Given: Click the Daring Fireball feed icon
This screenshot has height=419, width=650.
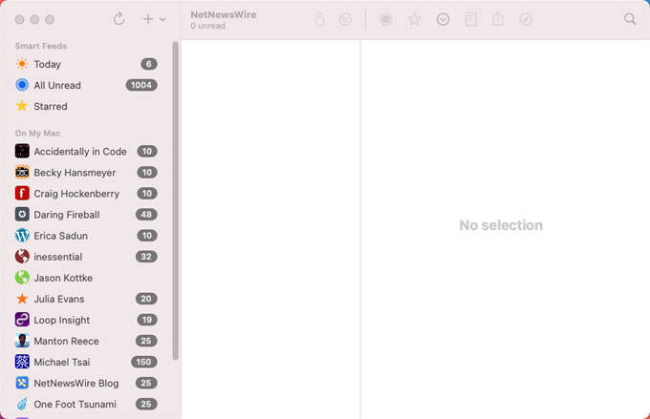Looking at the screenshot, I should (22, 215).
